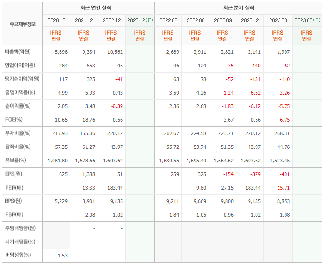Image resolution: width=324 pixels, height=264 pixels.
Task: Click the net income value -41
Action: pos(119,79)
